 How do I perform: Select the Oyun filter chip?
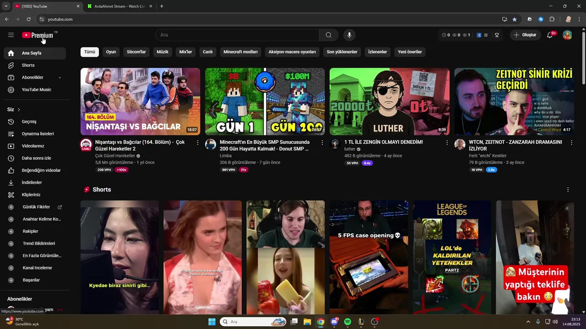click(111, 52)
